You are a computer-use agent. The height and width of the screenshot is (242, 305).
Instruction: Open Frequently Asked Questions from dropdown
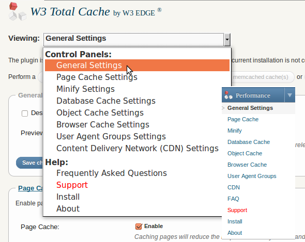(112, 173)
